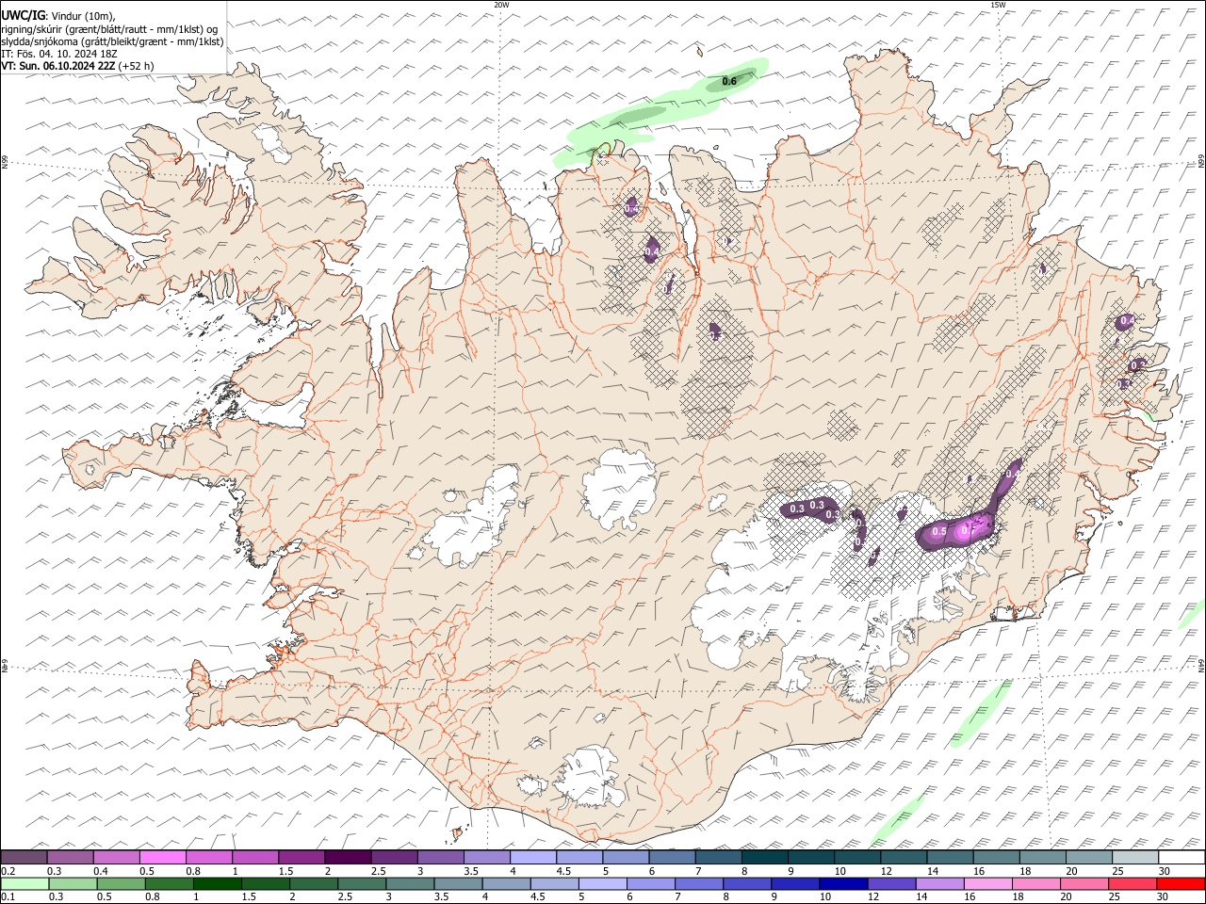Screen dimensions: 1206x904
Task: Select the dusky purple 0.2 snow legend swatch
Action: tap(24, 857)
